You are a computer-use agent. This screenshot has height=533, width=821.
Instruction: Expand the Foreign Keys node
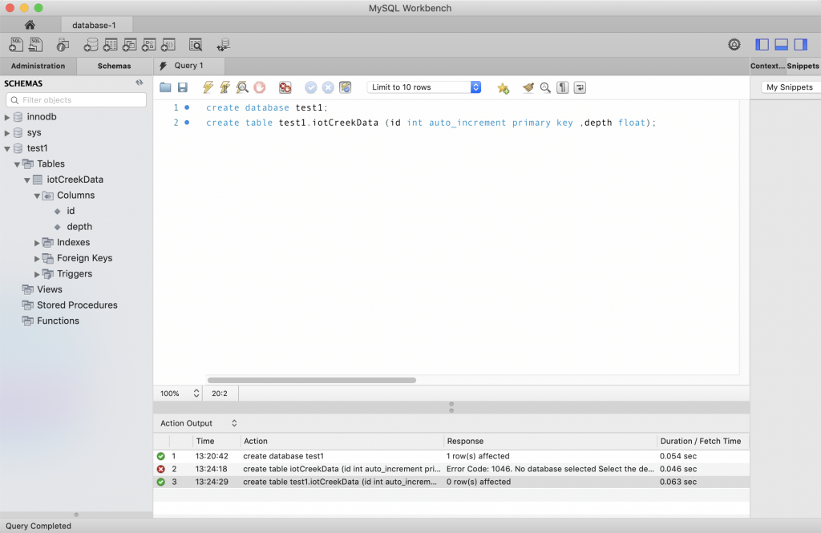[x=37, y=259]
